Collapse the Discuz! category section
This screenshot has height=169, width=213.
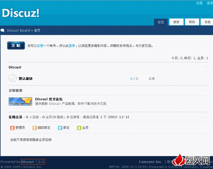click(x=206, y=67)
